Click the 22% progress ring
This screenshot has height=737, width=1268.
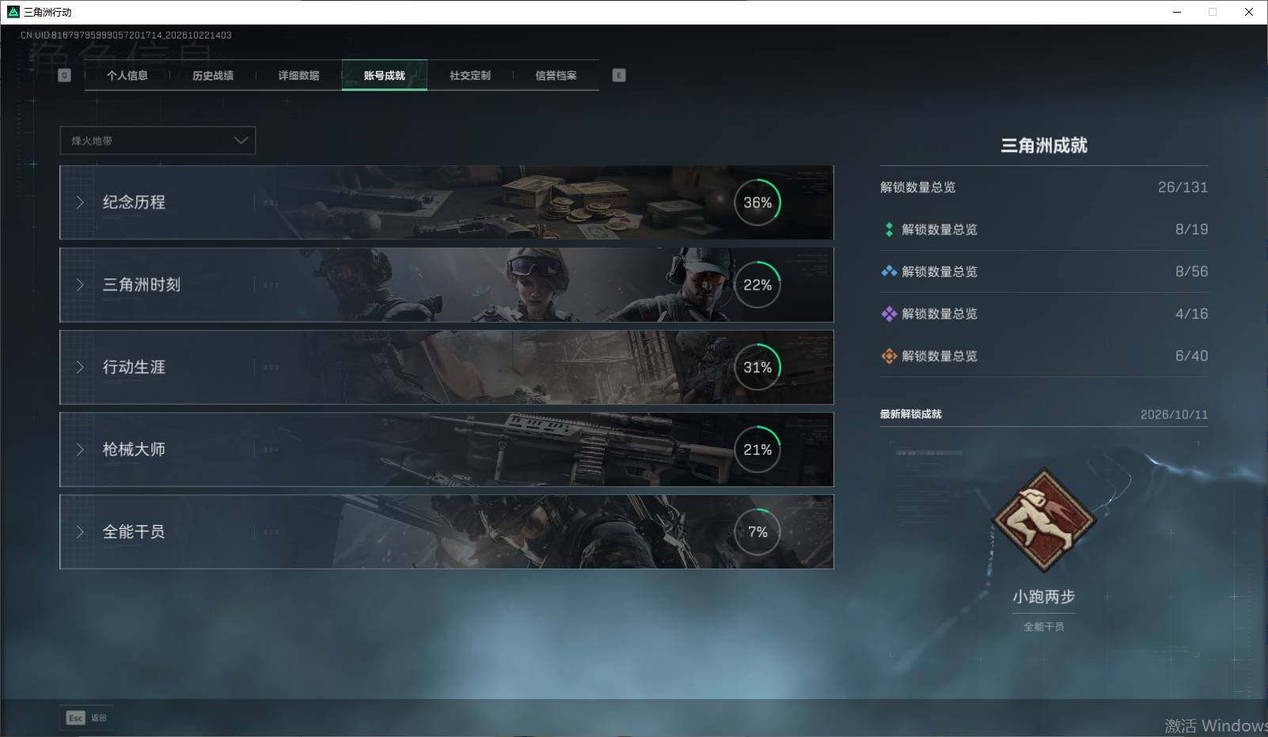[757, 285]
